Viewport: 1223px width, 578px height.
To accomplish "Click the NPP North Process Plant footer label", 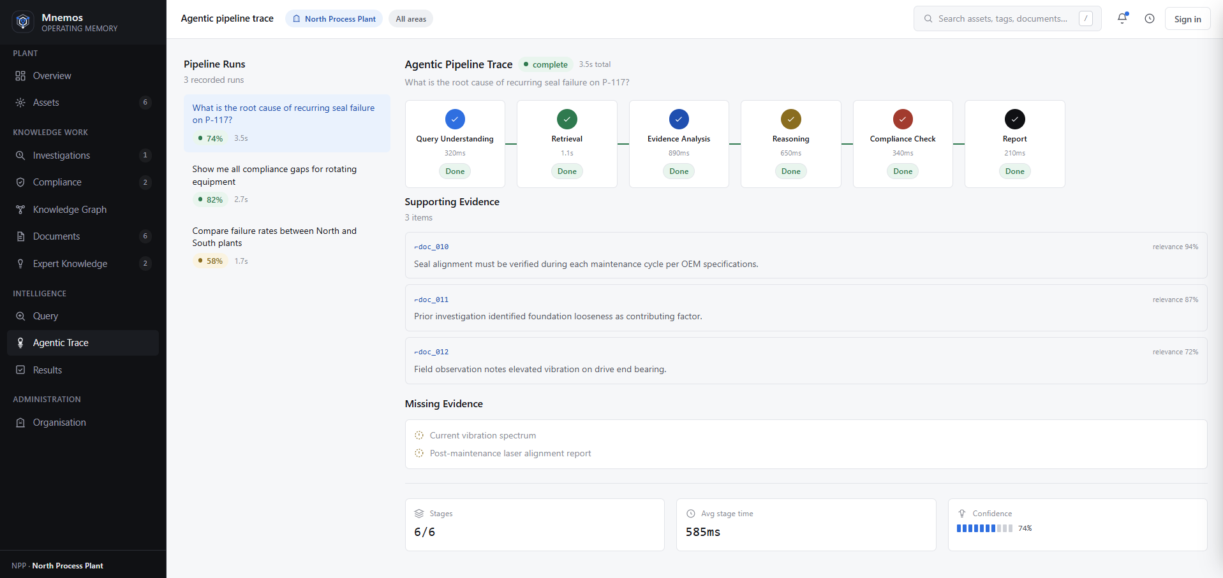I will tap(57, 566).
